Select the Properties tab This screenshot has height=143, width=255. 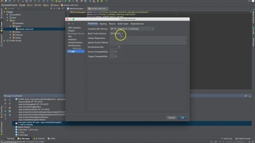pyautogui.click(x=93, y=24)
